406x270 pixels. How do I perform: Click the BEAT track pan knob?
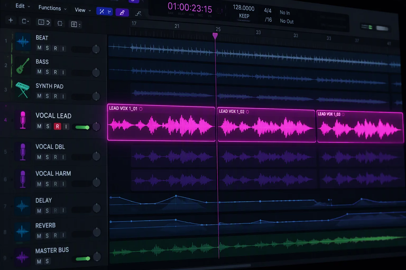click(x=96, y=49)
